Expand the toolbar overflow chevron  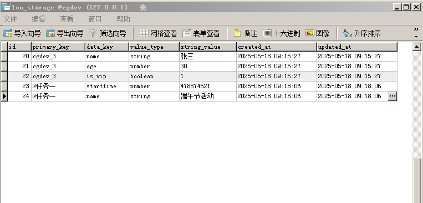coord(416,29)
